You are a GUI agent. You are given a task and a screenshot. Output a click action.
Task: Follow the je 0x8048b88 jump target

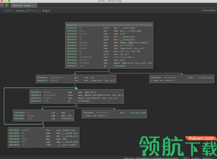84,101
